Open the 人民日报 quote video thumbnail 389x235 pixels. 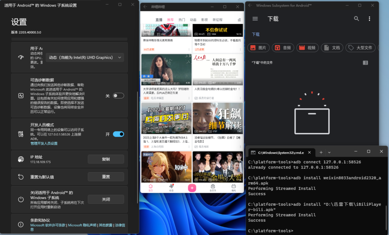click(218, 69)
